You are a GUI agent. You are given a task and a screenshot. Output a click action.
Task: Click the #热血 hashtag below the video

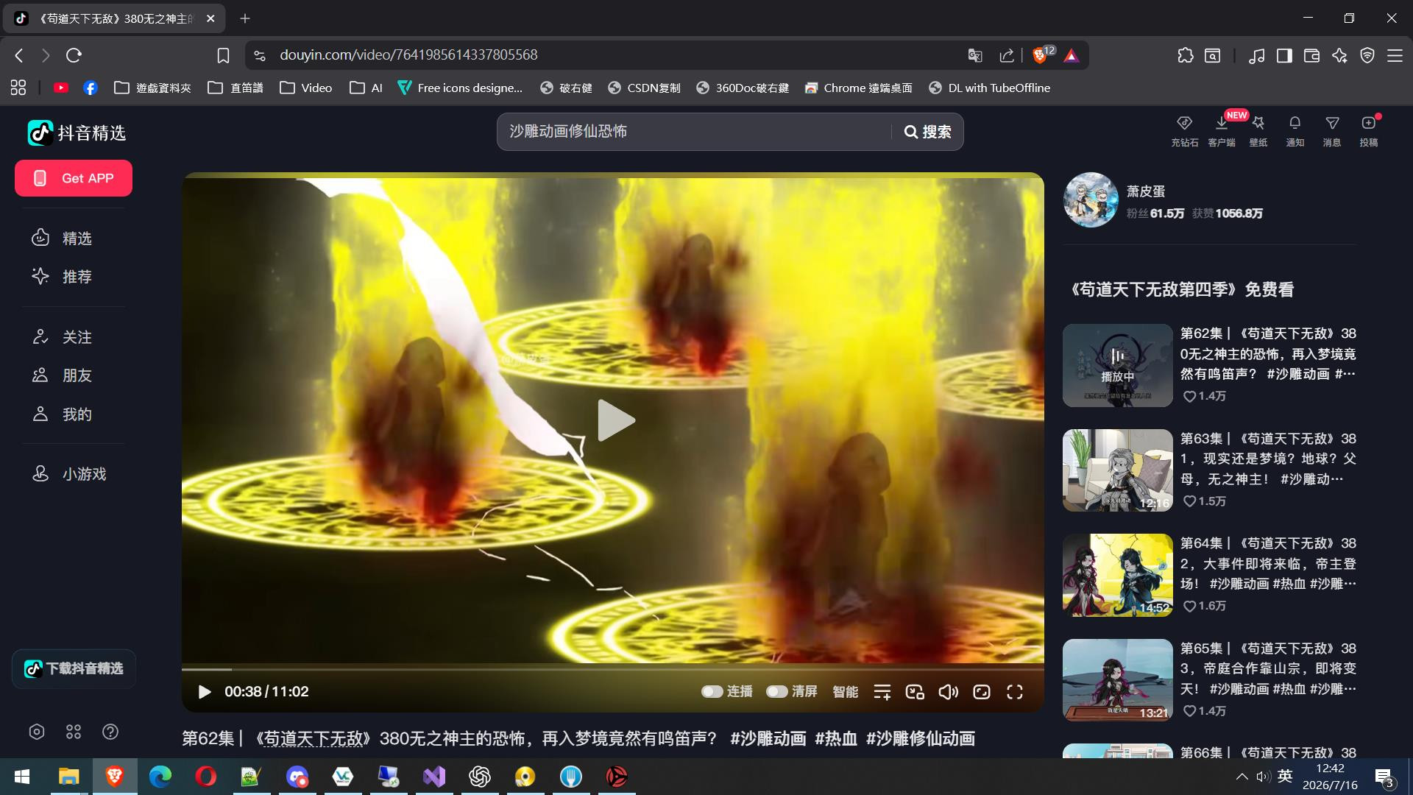(x=836, y=738)
